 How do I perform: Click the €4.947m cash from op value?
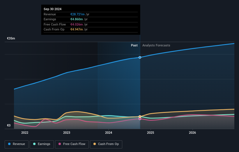pos(77,30)
